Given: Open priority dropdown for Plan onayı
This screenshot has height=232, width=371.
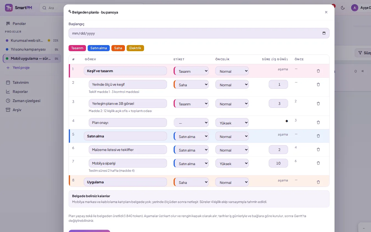Looking at the screenshot, I should (232, 122).
